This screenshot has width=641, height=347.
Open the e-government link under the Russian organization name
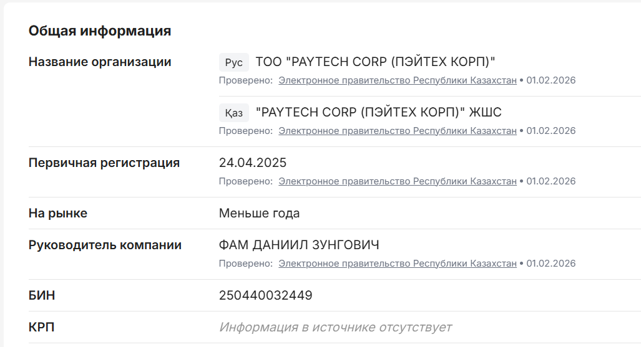pos(397,80)
